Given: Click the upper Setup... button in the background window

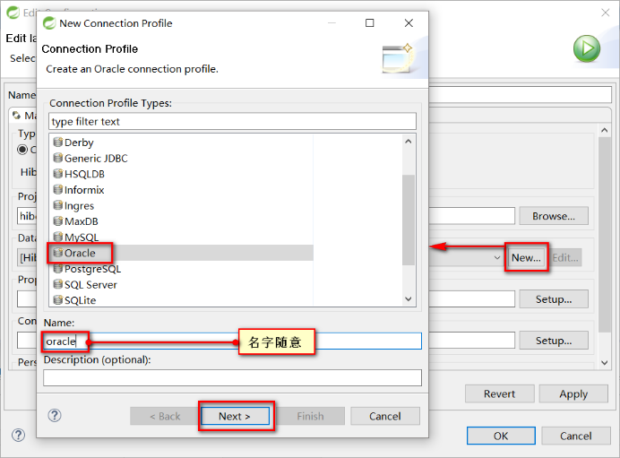Looking at the screenshot, I should pyautogui.click(x=554, y=299).
